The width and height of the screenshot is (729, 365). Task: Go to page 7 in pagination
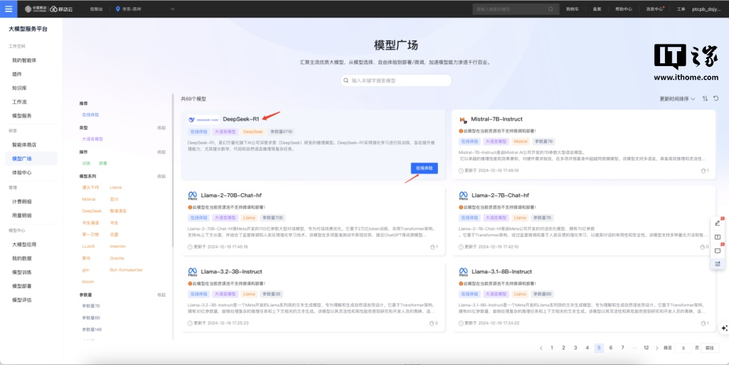622,348
